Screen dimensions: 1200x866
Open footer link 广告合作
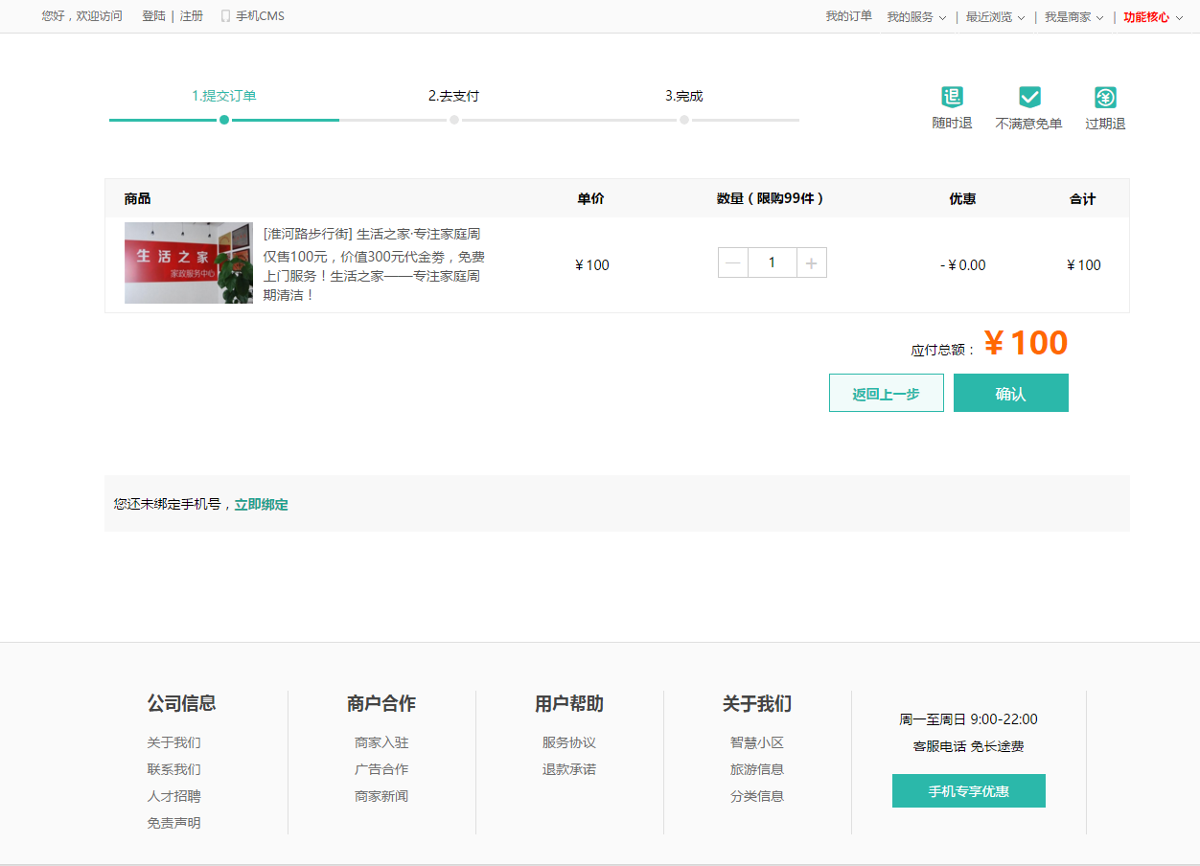point(381,769)
